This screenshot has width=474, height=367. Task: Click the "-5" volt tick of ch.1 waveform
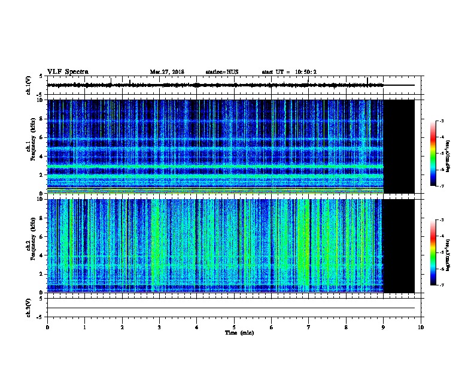pos(40,95)
